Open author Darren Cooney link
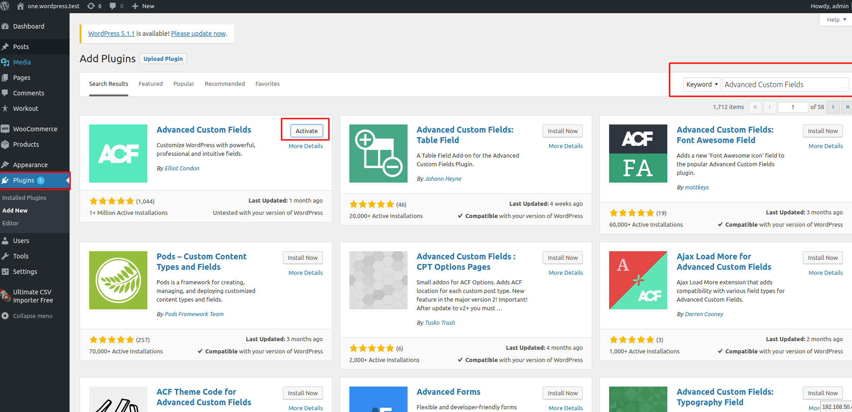 (x=704, y=314)
